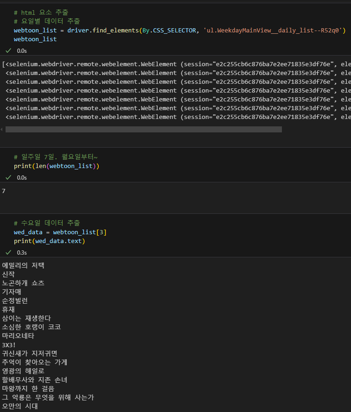Image resolution: width=351 pixels, height=412 pixels.
Task: Click the driver.find_elements code line
Action: point(179,30)
